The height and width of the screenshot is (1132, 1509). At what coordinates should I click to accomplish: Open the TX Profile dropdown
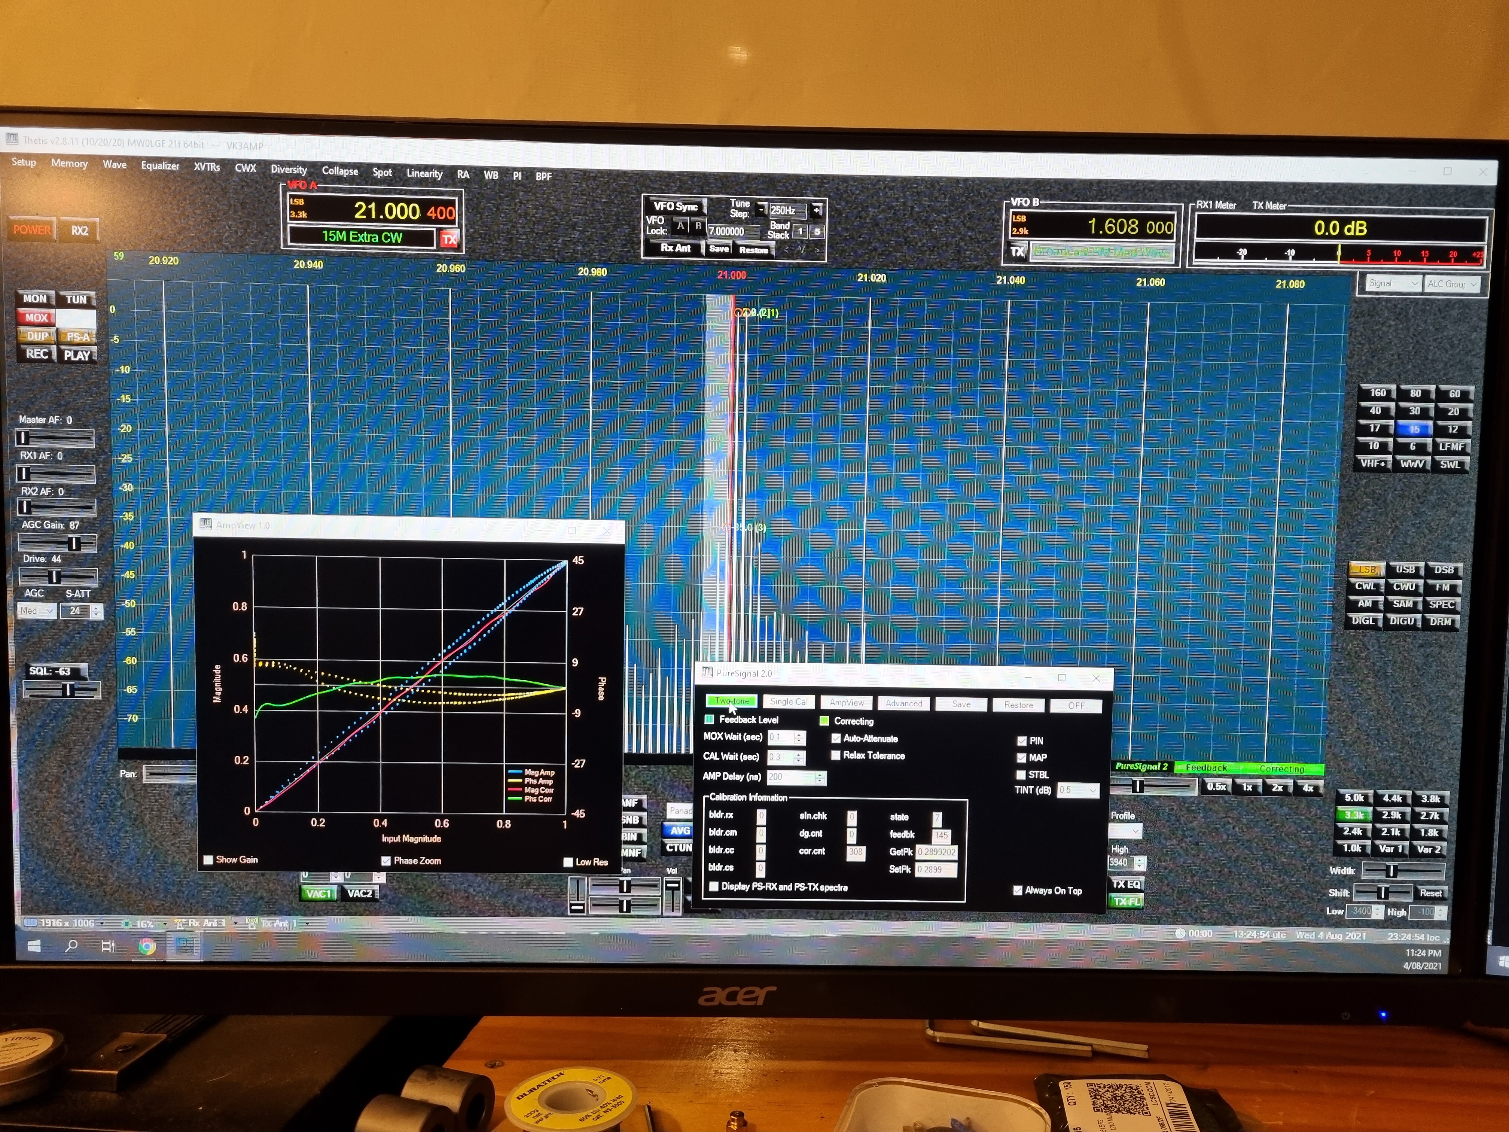pyautogui.click(x=1125, y=831)
